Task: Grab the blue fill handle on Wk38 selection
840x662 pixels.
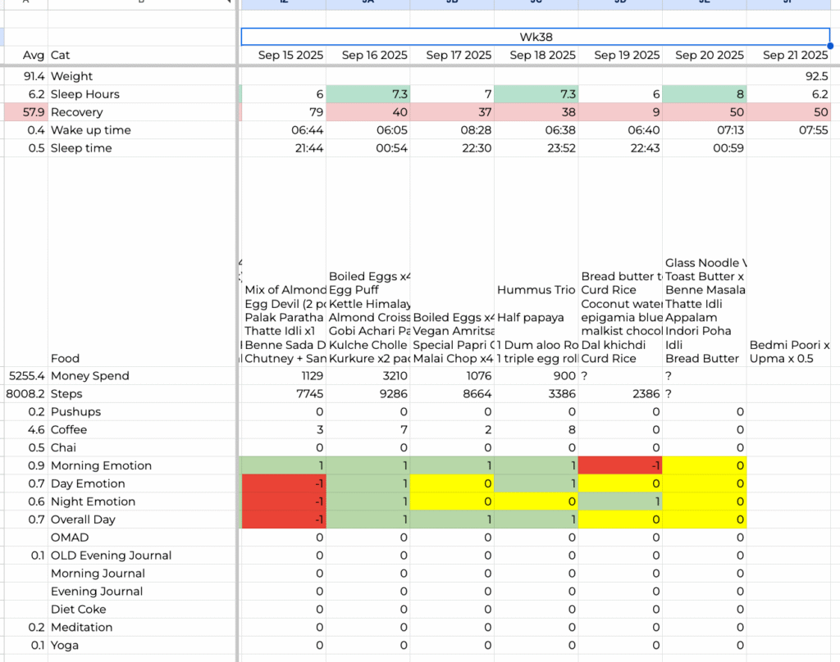Action: pos(830,46)
